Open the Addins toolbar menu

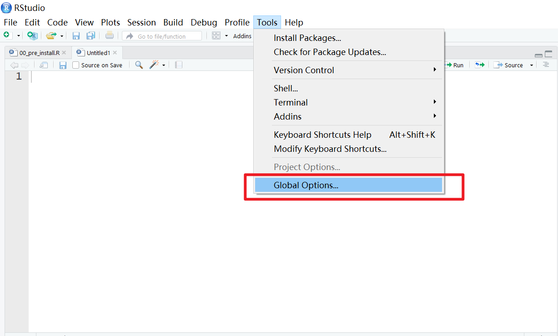242,36
